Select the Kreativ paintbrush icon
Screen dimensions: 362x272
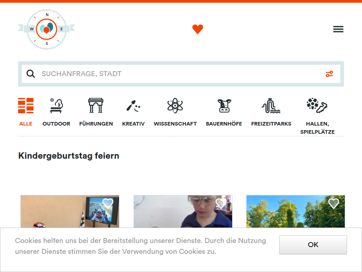[133, 106]
